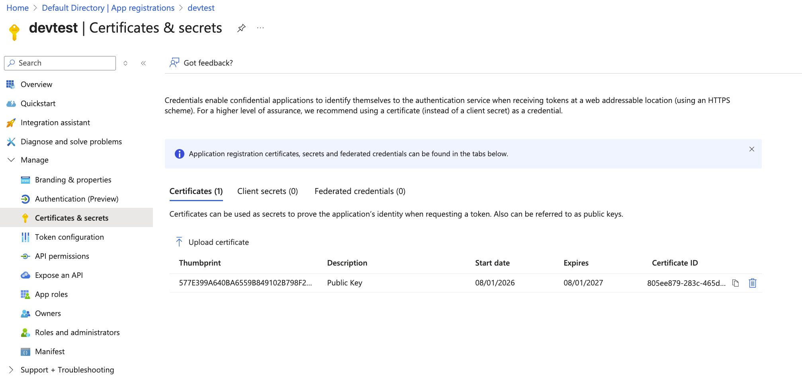Open API permissions settings
This screenshot has width=802, height=388.
click(x=62, y=256)
